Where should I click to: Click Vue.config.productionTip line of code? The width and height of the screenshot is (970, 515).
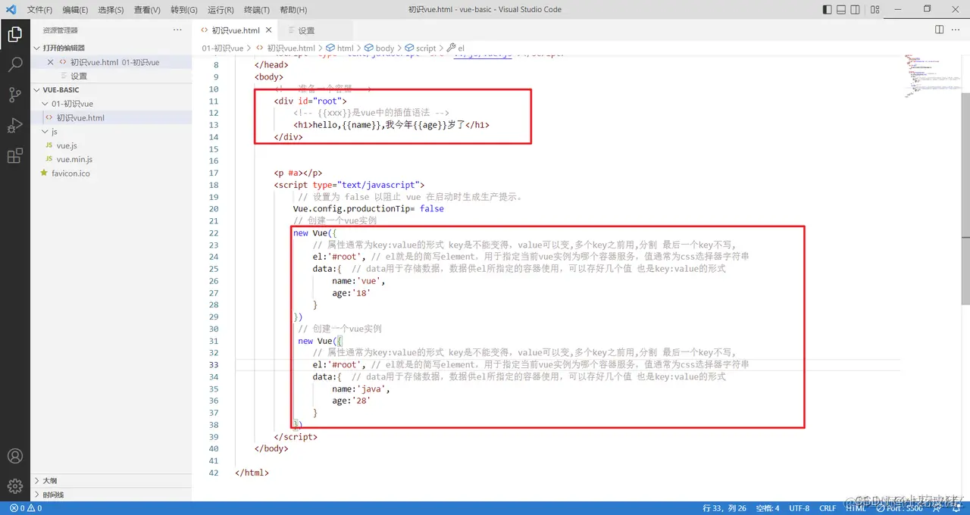click(368, 208)
